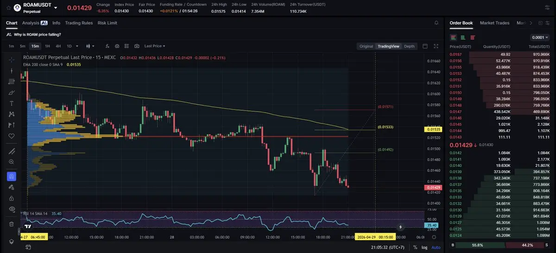
Task: Open the Last Price source dropdown
Action: 155,46
